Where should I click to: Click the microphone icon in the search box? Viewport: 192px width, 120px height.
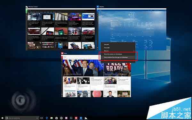[x=37, y=118]
